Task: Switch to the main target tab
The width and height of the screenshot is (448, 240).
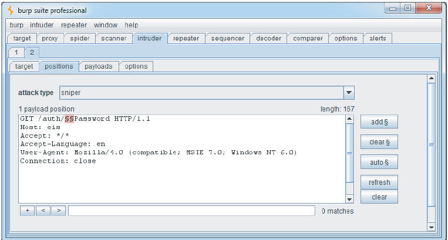Action: (x=22, y=38)
